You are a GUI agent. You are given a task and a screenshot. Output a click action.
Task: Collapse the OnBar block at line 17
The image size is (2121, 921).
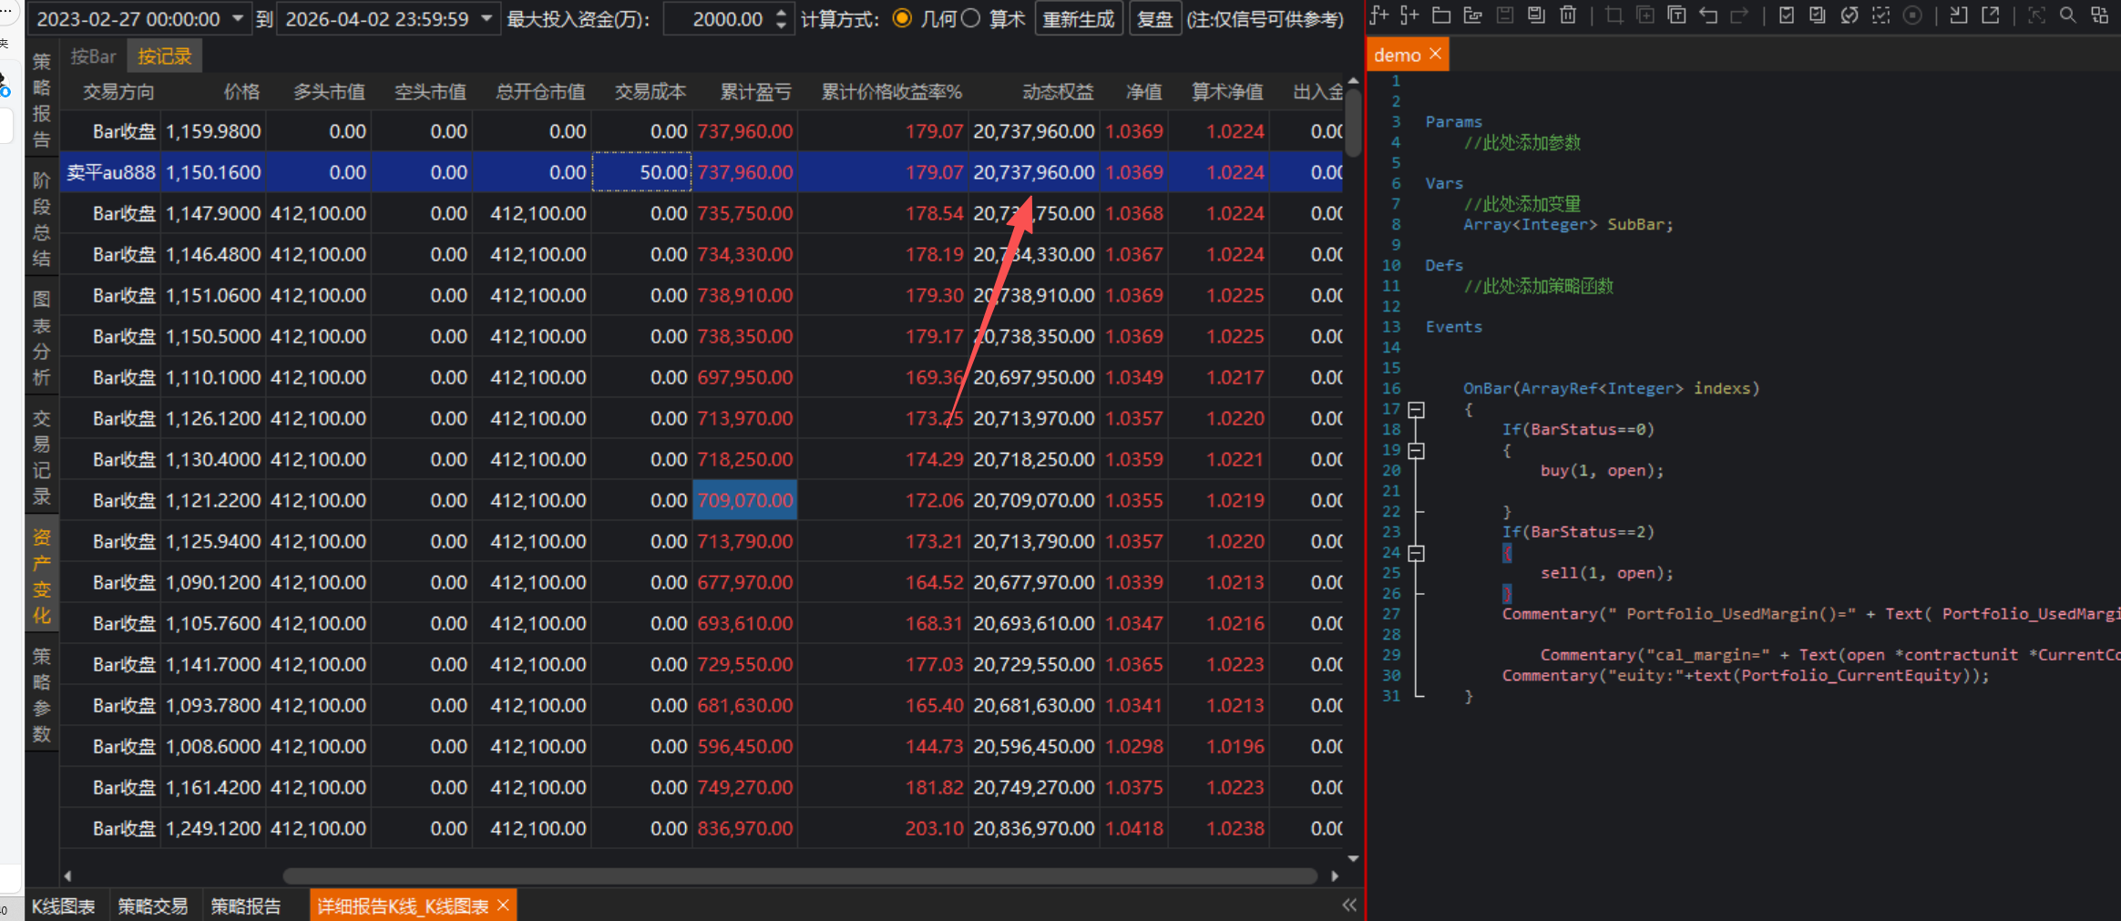tap(1416, 410)
